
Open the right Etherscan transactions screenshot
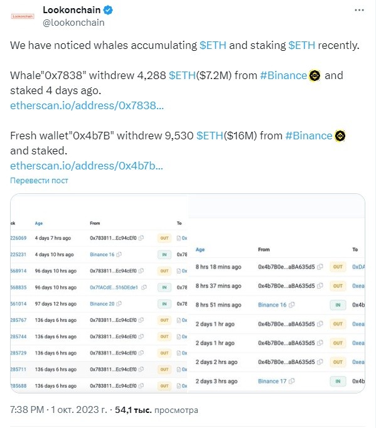pos(277,294)
